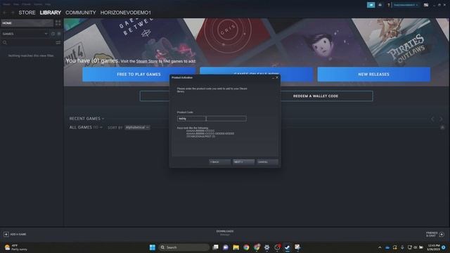
Task: Click the ADD A GAME plus icon
Action: [x=6, y=234]
